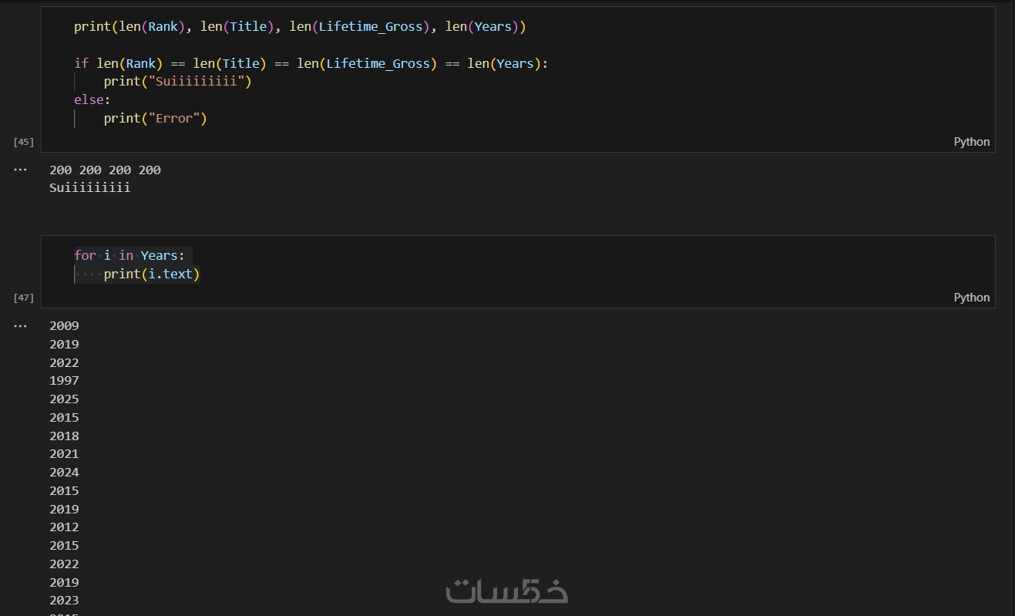The width and height of the screenshot is (1015, 616).
Task: Click the 2009 year in the output
Action: click(64, 326)
